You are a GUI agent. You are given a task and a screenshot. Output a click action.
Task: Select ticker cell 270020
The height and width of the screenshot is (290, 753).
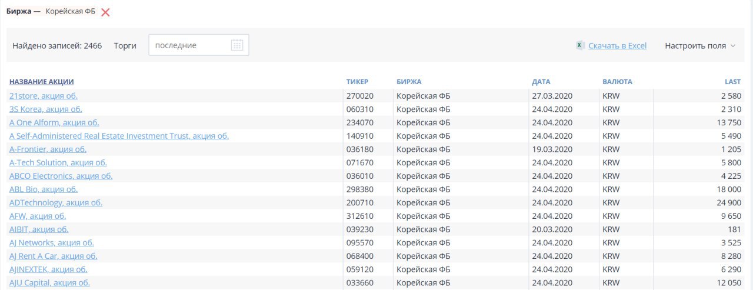pos(360,95)
